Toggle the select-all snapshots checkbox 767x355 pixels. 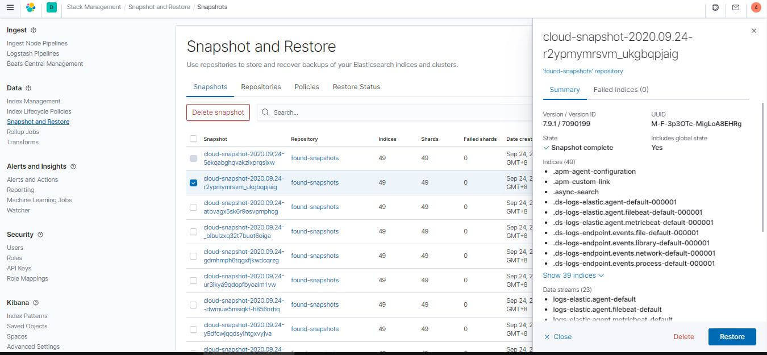(x=194, y=139)
